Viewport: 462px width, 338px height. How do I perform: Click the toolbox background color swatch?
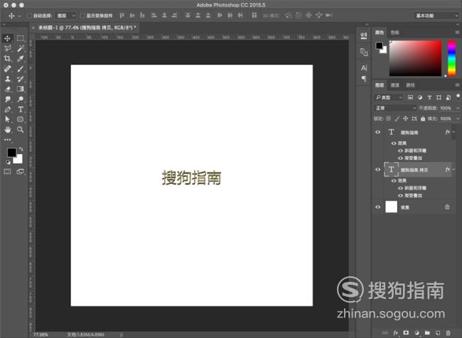[x=19, y=160]
